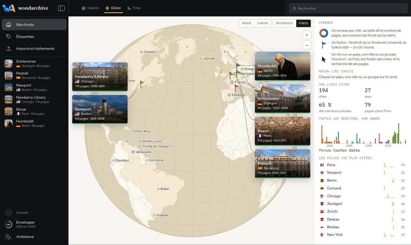This screenshot has width=411, height=245.
Task: Zoom in with the plus button
Action: point(307,35)
